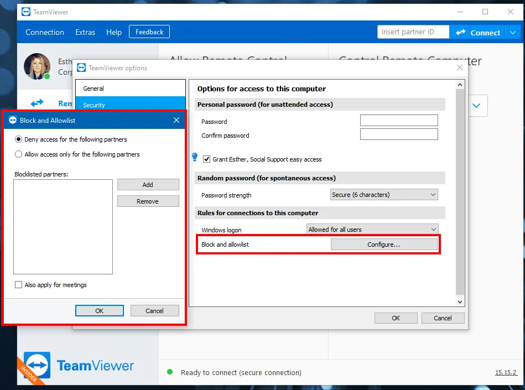Expand the Connect button dropdown arrow
Viewport: 525px width, 390px height.
point(513,33)
